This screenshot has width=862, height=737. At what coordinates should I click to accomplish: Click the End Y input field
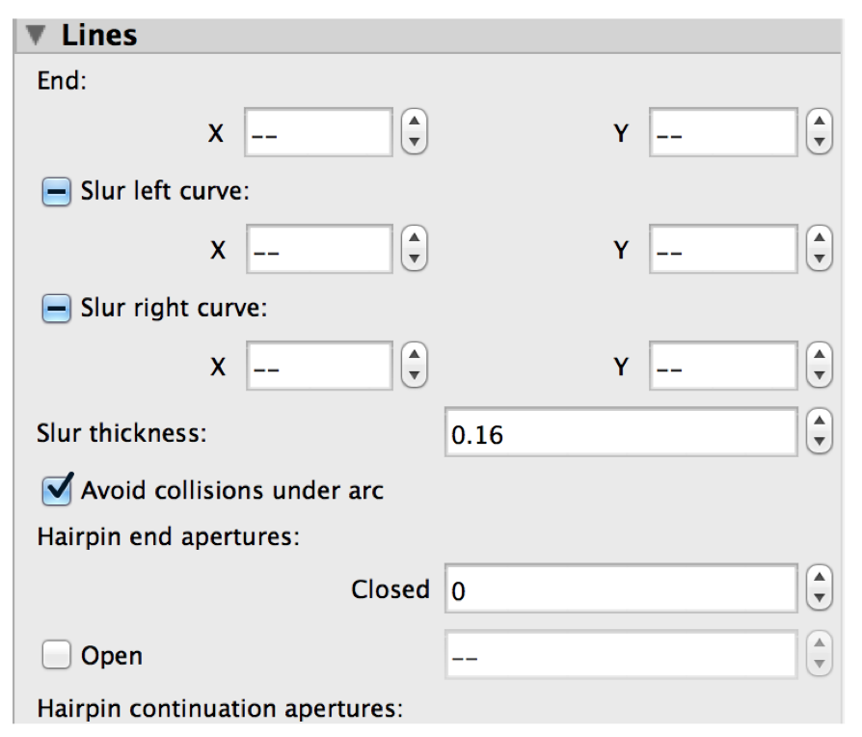[723, 133]
